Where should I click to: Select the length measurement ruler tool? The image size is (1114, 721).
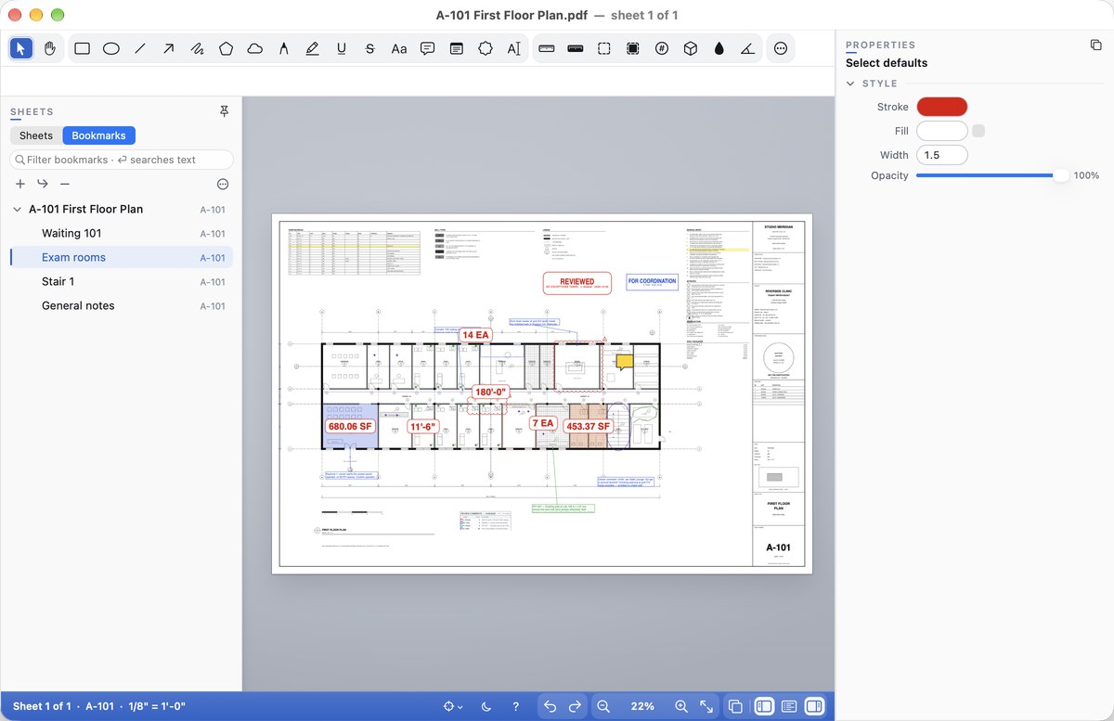pyautogui.click(x=547, y=48)
